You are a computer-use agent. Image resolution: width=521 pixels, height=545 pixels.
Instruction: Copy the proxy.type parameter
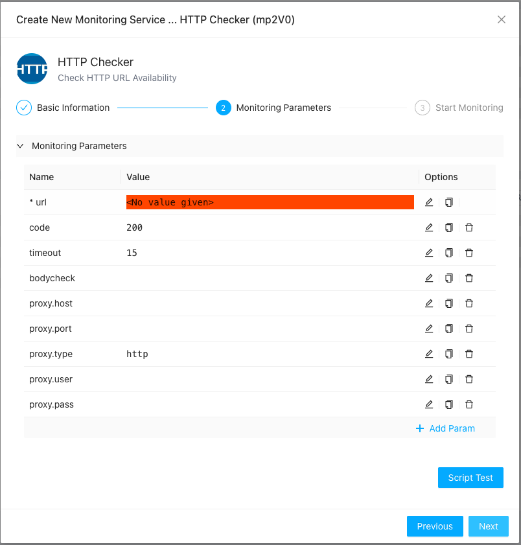pyautogui.click(x=449, y=354)
